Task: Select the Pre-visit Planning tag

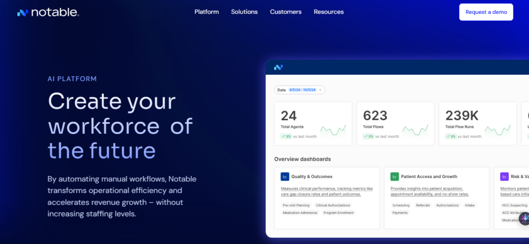Action: click(296, 205)
